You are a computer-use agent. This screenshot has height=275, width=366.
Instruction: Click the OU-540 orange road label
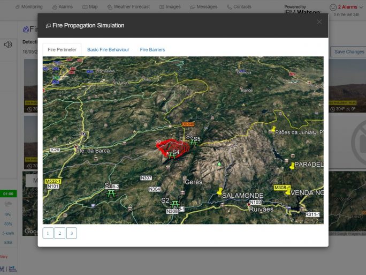point(188,124)
